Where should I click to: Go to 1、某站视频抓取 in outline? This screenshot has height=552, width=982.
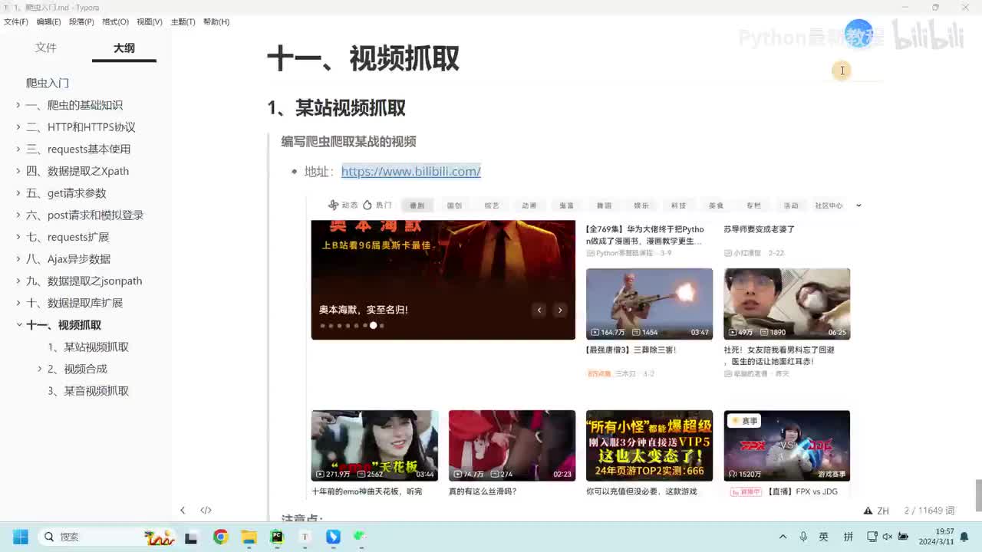[88, 347]
